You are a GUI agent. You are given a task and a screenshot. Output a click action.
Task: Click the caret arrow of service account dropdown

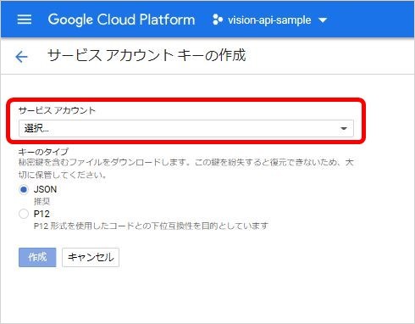coord(344,129)
